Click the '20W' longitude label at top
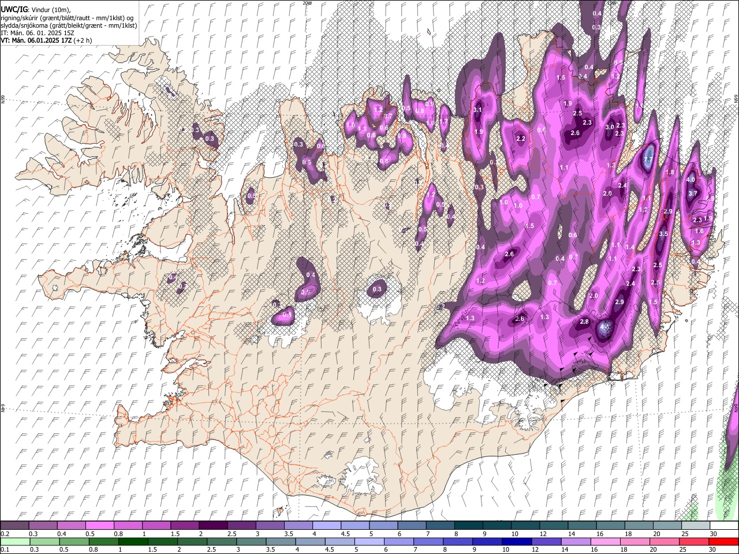 (307, 3)
